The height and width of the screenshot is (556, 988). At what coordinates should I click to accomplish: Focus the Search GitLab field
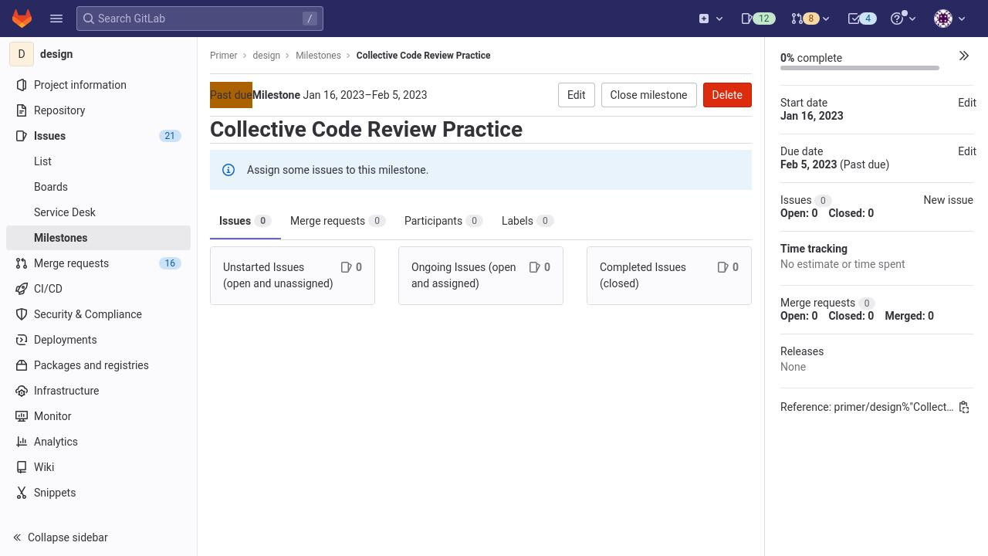pos(200,19)
